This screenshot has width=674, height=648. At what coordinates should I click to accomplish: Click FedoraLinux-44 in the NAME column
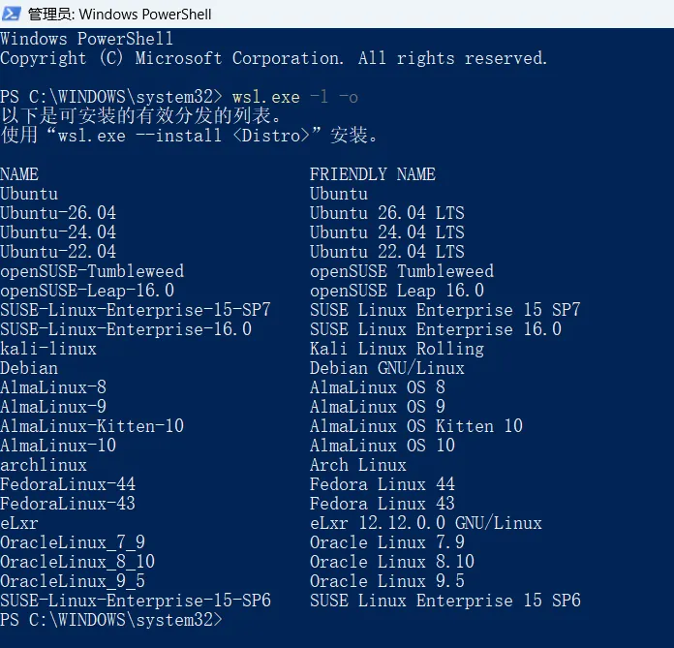[68, 484]
